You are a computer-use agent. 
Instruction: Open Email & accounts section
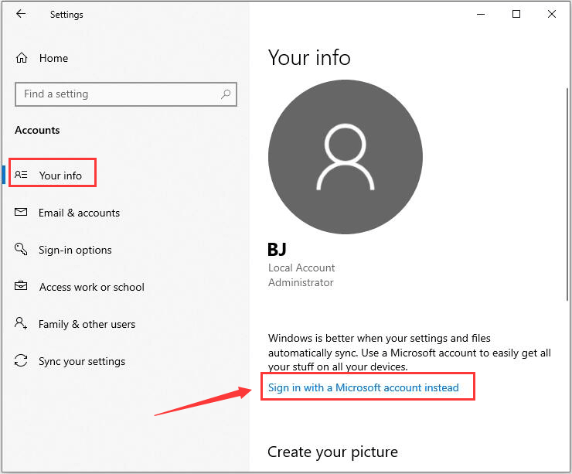(79, 213)
